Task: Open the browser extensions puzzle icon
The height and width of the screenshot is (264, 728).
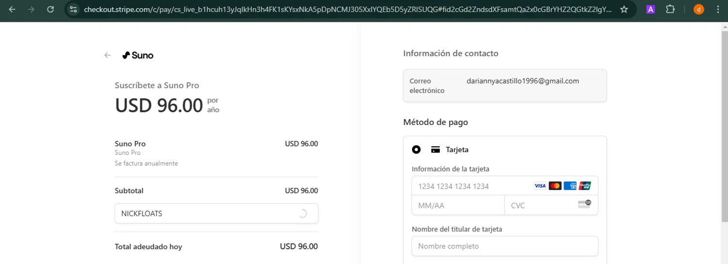Action: (670, 9)
